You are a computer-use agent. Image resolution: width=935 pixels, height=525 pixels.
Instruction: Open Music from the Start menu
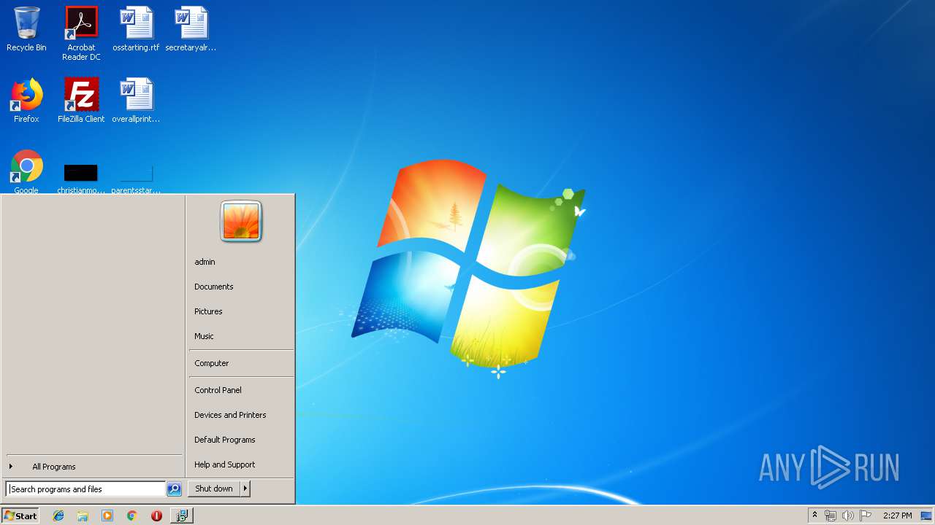coord(241,336)
